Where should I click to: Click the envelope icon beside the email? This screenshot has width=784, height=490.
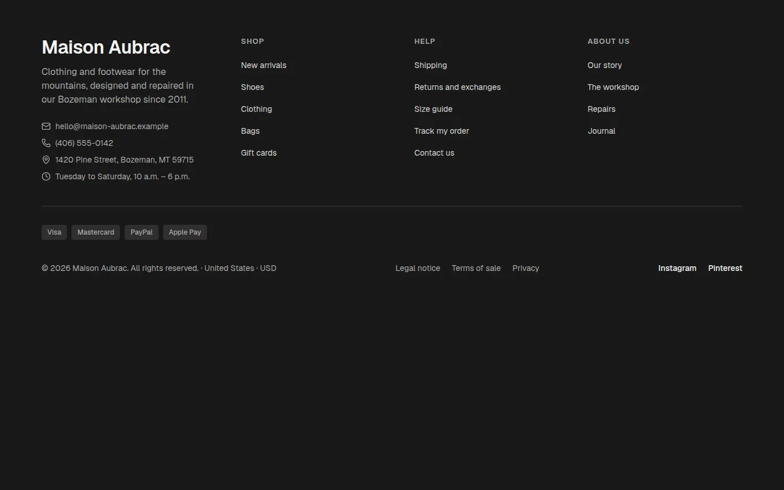(x=46, y=126)
